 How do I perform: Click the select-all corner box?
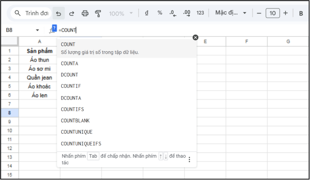click(x=10, y=42)
